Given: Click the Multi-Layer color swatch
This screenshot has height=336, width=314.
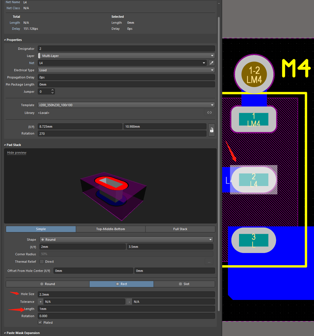Looking at the screenshot, I should (39, 56).
